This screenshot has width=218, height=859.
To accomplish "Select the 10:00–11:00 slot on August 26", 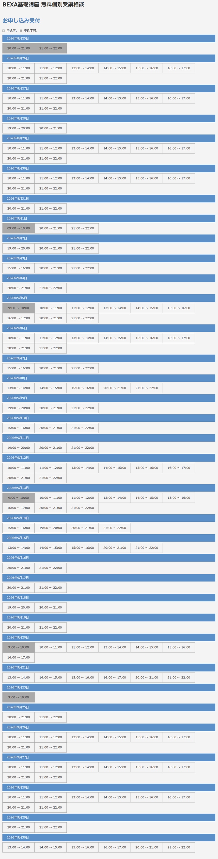I will (19, 68).
